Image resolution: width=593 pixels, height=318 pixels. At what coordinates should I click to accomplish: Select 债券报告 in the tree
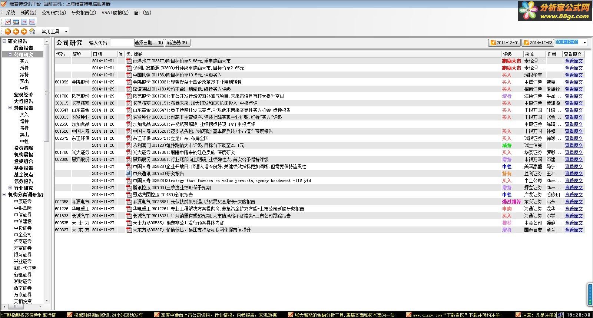pyautogui.click(x=23, y=181)
